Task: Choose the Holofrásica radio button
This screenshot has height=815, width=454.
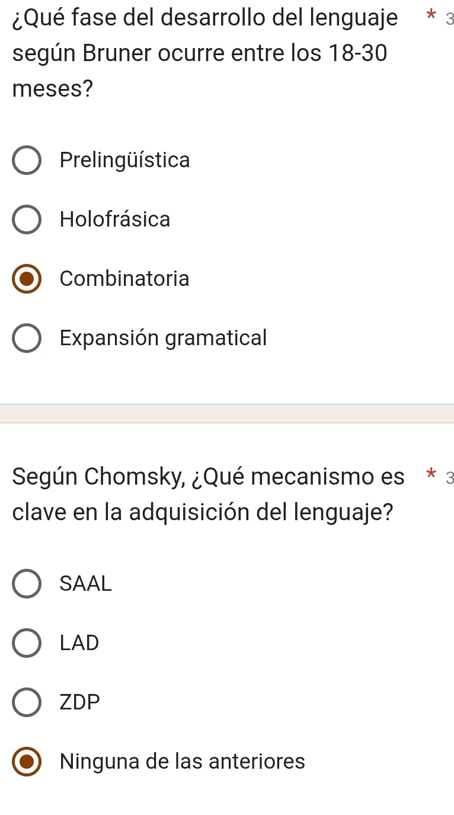Action: (x=27, y=220)
